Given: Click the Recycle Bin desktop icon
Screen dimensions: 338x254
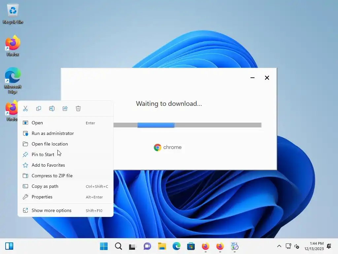Looking at the screenshot, I should pyautogui.click(x=13, y=14).
